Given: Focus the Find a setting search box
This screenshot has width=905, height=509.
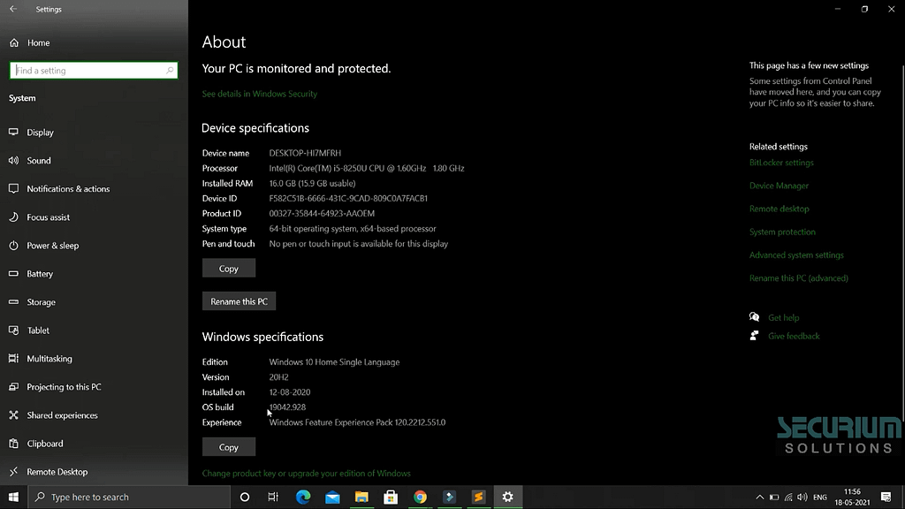Looking at the screenshot, I should [x=94, y=71].
